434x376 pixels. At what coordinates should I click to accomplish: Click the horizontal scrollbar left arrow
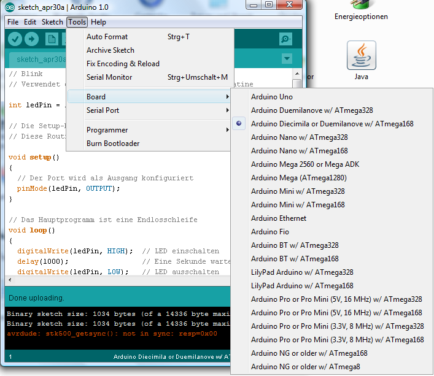(x=10, y=280)
